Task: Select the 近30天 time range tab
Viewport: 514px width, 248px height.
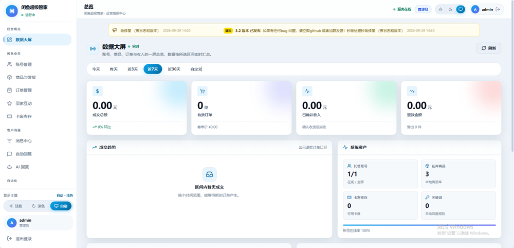Action: coord(174,69)
